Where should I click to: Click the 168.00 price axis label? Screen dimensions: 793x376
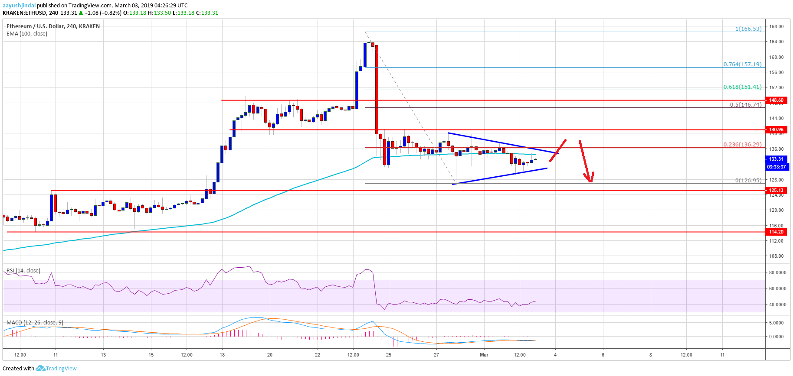coord(776,26)
